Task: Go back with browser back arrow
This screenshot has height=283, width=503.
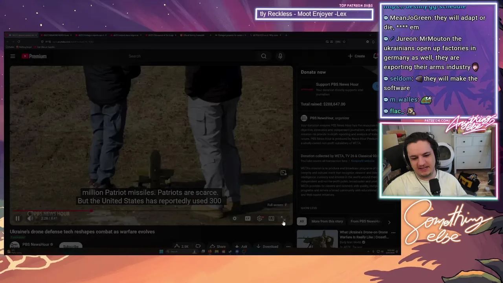Action: [x=7, y=41]
